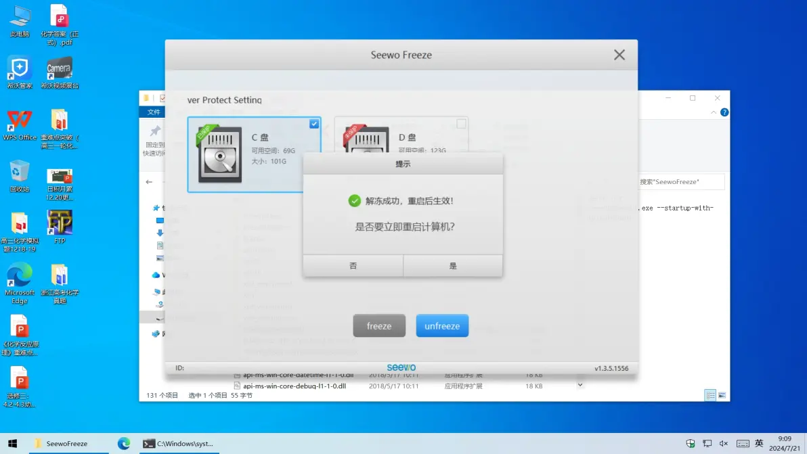Close the Seewo Freeze window
Image resolution: width=807 pixels, height=454 pixels.
click(619, 55)
